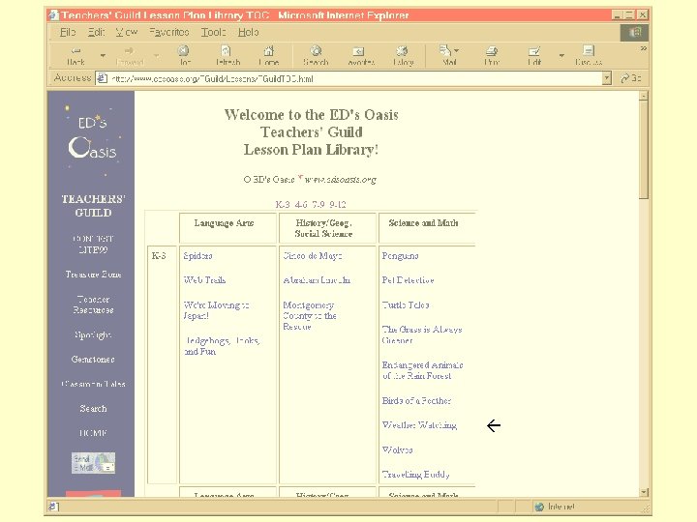Screen dimensions: 697x522
Task: Click the Refresh toolbar button
Action: pos(227,55)
